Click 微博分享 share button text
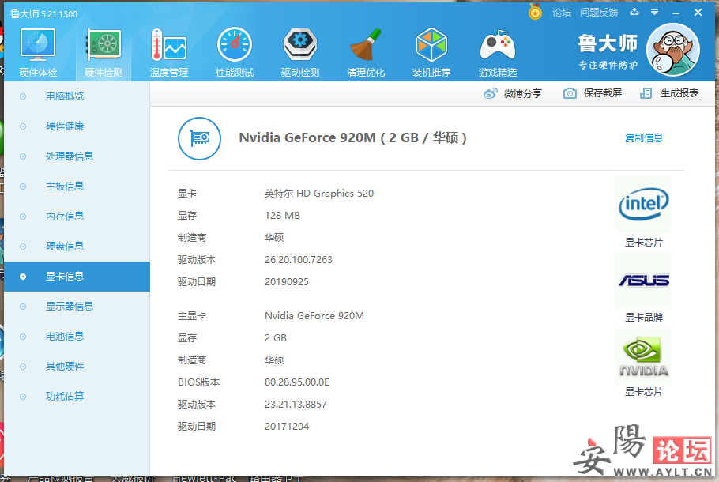 click(x=523, y=93)
